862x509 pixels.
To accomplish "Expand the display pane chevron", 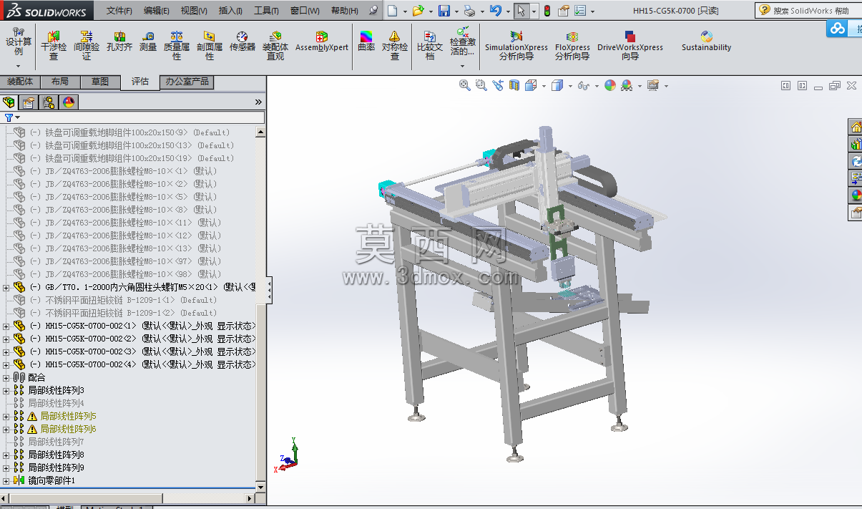I will [258, 102].
